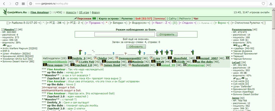Click the Обновить button
275x111 pixels.
pyautogui.click(x=136, y=47)
